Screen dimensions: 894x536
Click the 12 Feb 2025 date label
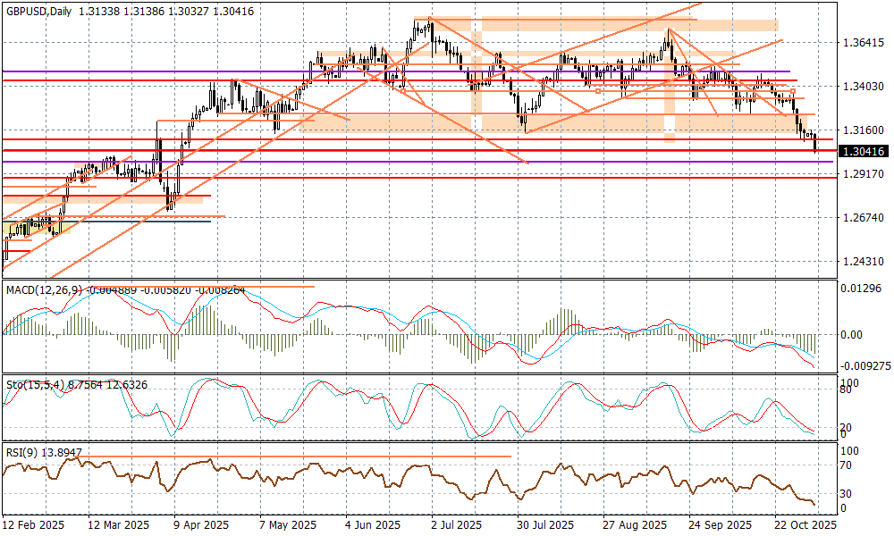[33, 525]
